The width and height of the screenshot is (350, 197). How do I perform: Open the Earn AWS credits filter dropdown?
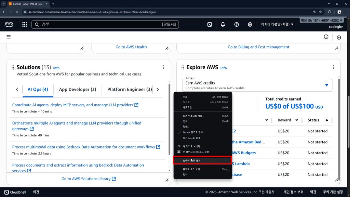pos(257,85)
